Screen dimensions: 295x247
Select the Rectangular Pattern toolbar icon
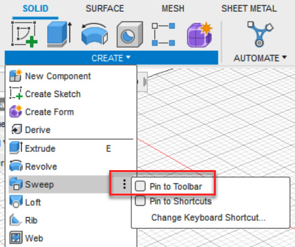tap(164, 35)
